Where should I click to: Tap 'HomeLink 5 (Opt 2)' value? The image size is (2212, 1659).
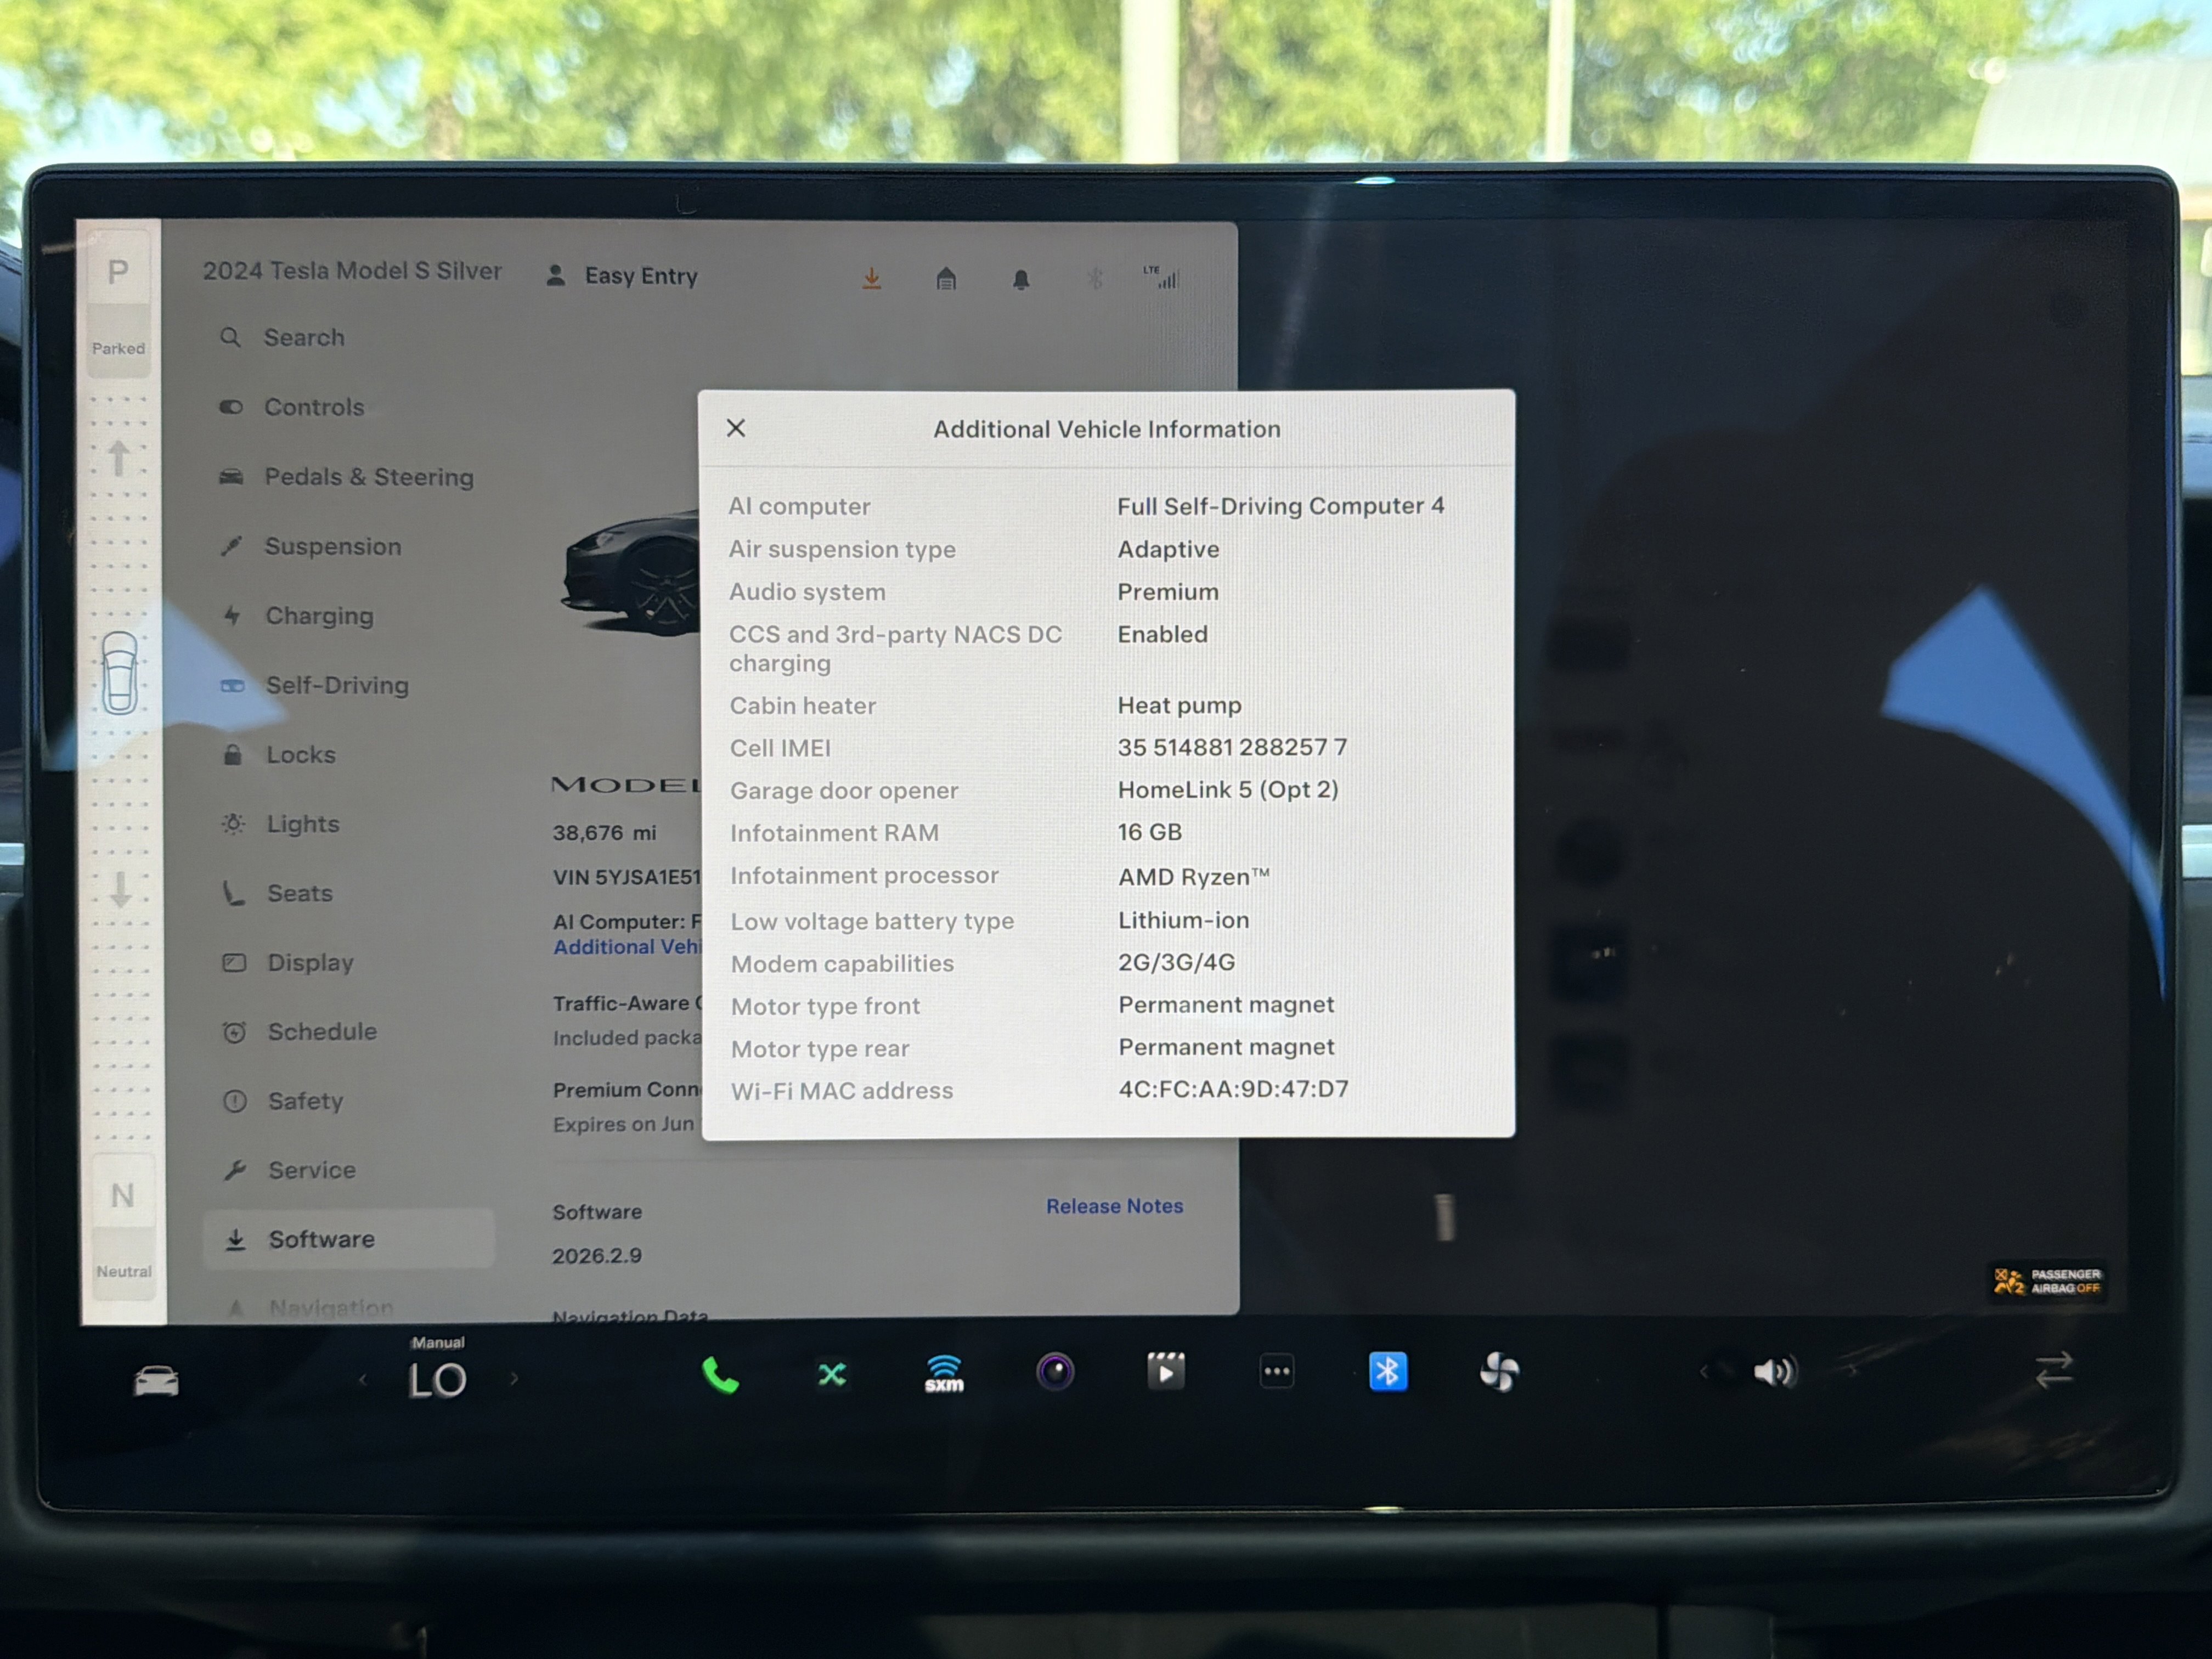pos(1228,790)
